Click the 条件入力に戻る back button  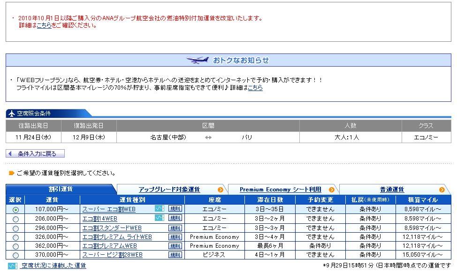tap(35, 154)
